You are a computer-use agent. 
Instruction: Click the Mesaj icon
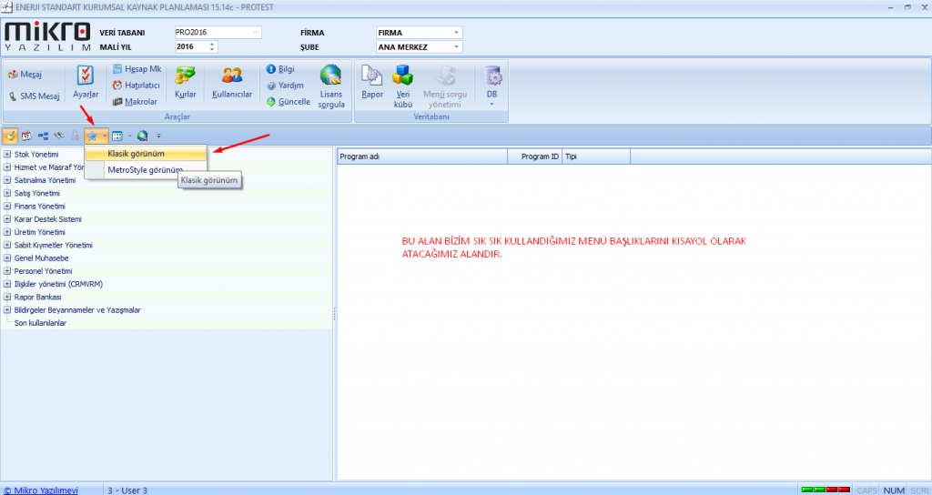(x=25, y=74)
